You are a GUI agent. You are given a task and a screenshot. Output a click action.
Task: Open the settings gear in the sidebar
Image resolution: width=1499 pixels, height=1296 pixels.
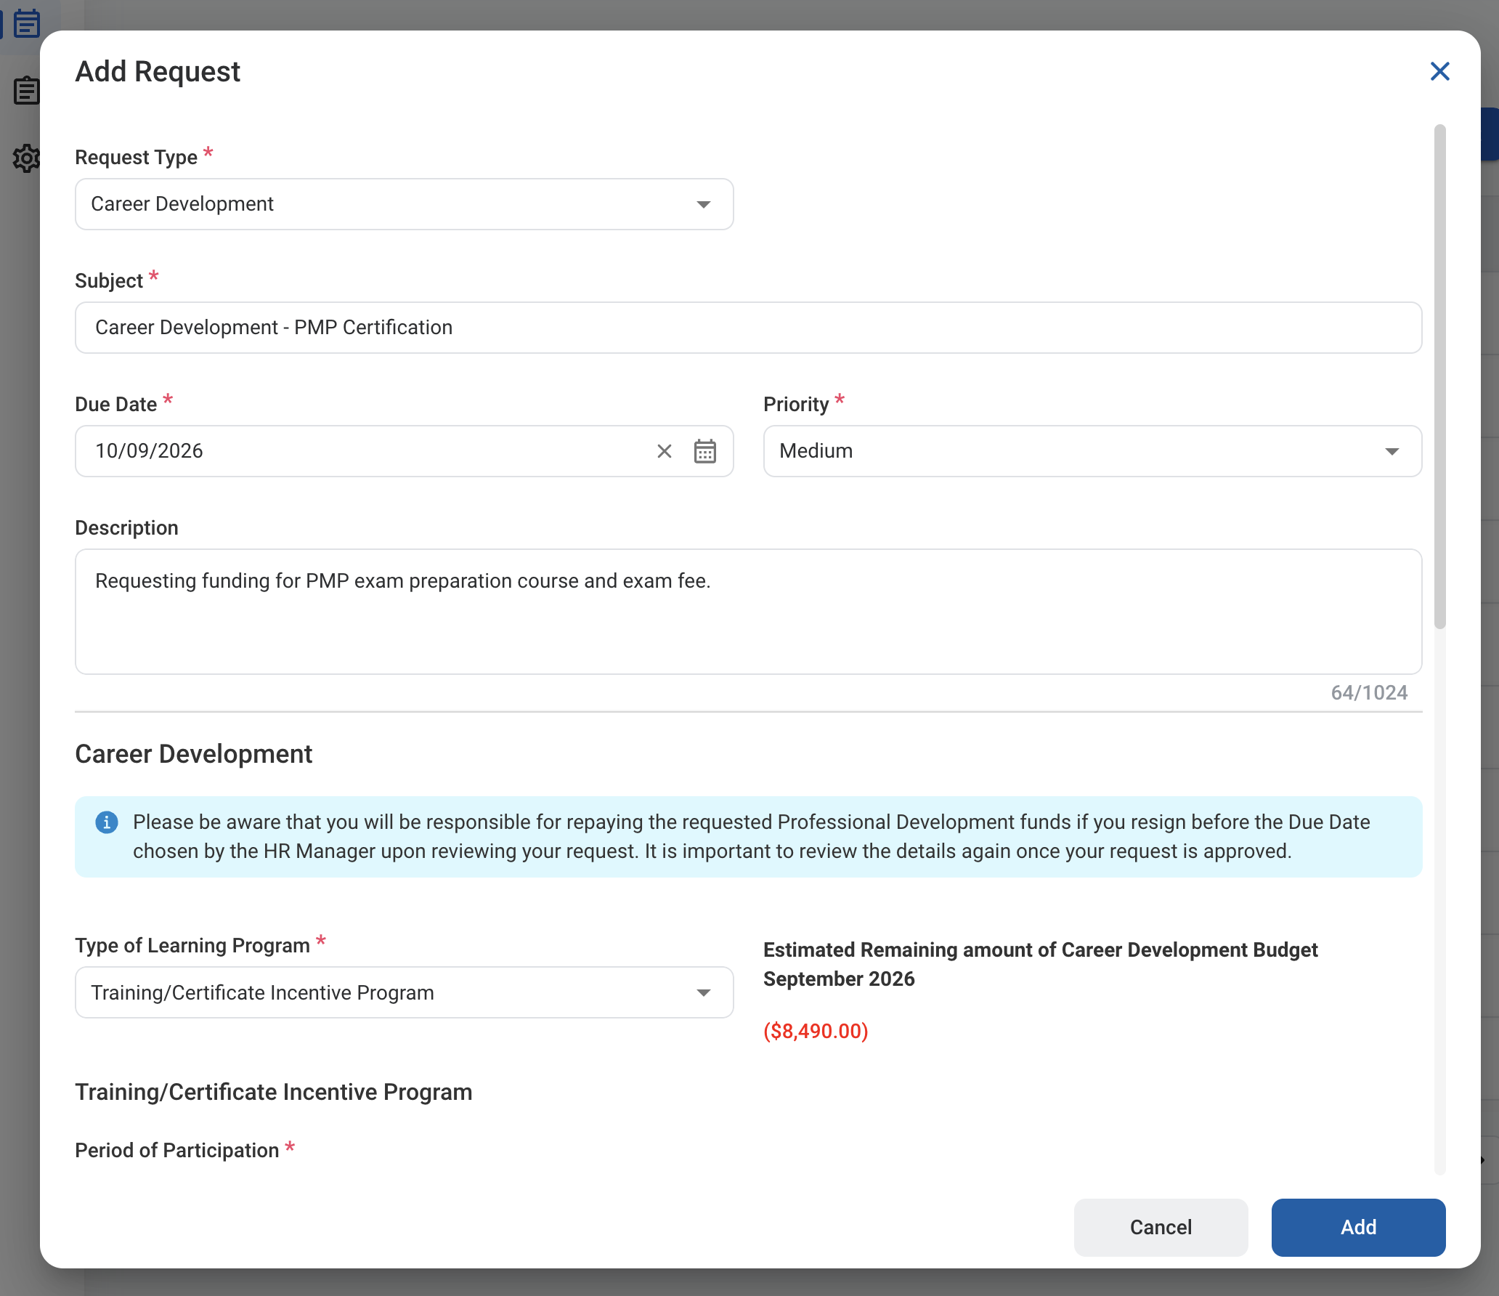[x=26, y=158]
